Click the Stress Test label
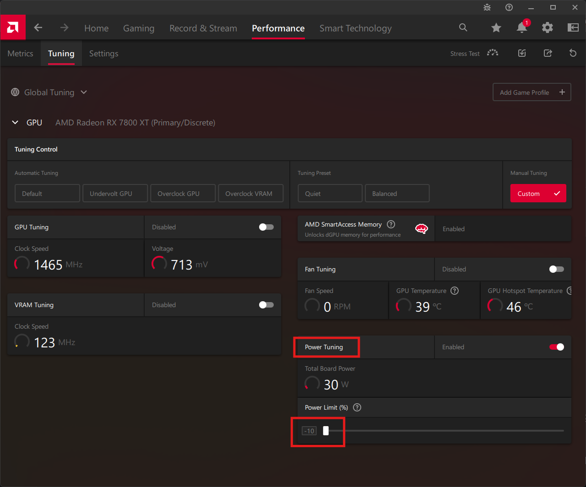 [465, 54]
